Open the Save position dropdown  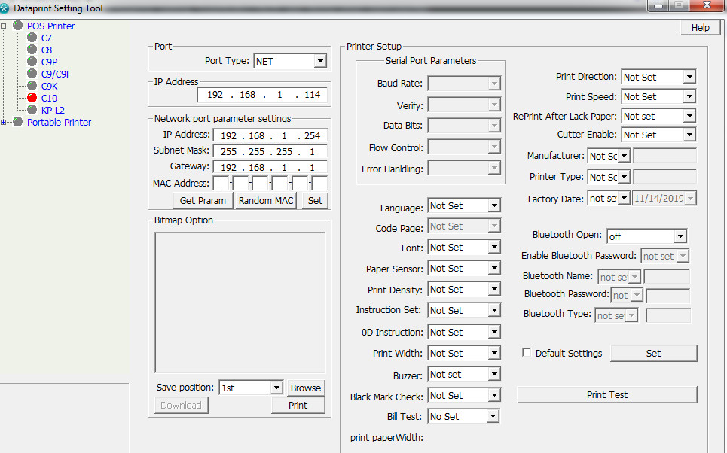coord(276,388)
